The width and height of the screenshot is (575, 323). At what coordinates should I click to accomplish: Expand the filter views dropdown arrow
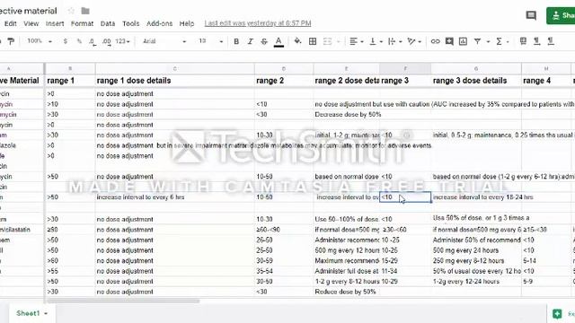tap(488, 42)
